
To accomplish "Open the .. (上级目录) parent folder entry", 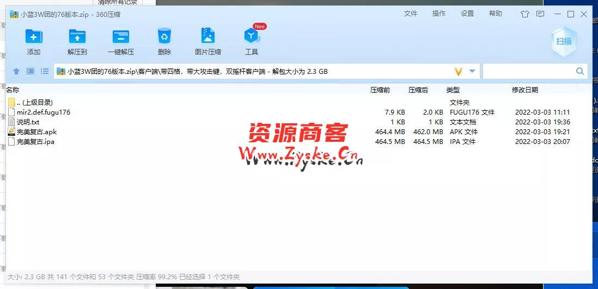I will pyautogui.click(x=34, y=102).
